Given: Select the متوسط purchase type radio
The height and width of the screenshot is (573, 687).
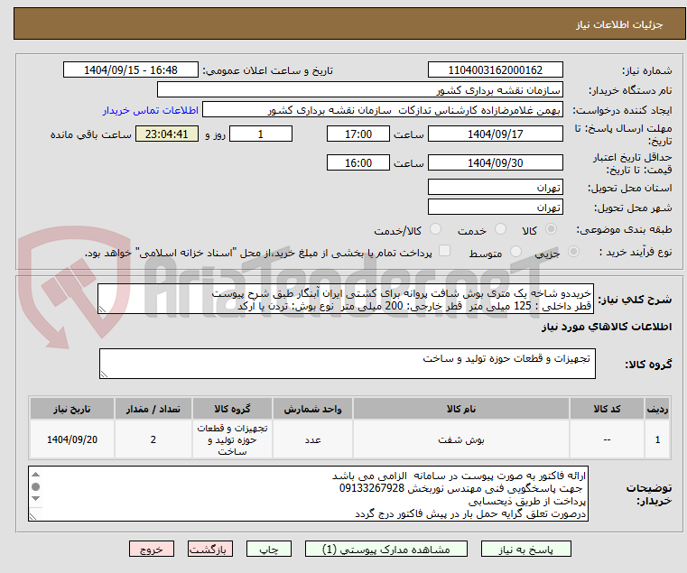Looking at the screenshot, I should [515, 252].
